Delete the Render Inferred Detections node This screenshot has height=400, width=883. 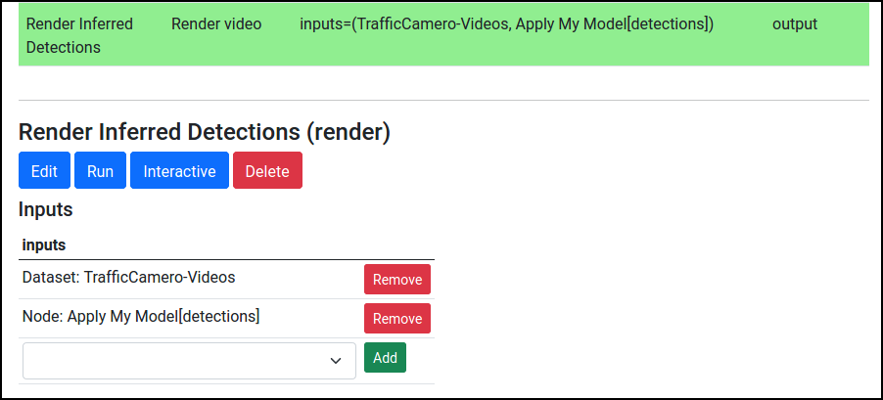pos(267,170)
